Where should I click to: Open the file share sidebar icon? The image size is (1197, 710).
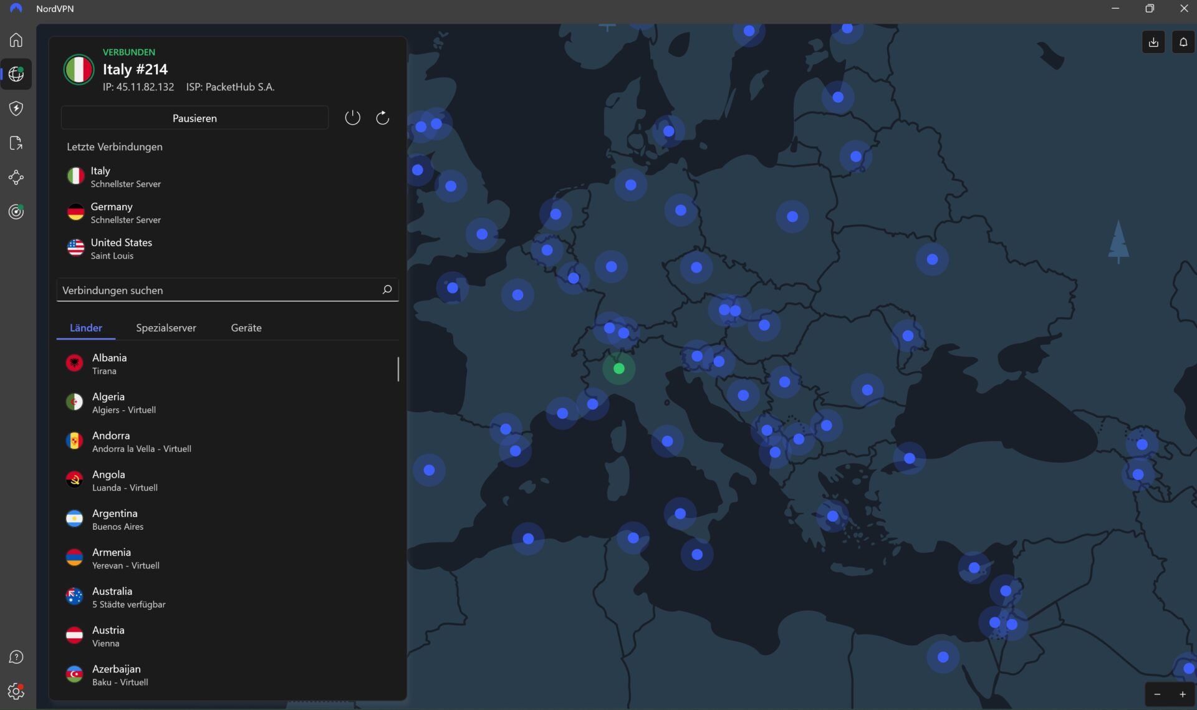16,143
